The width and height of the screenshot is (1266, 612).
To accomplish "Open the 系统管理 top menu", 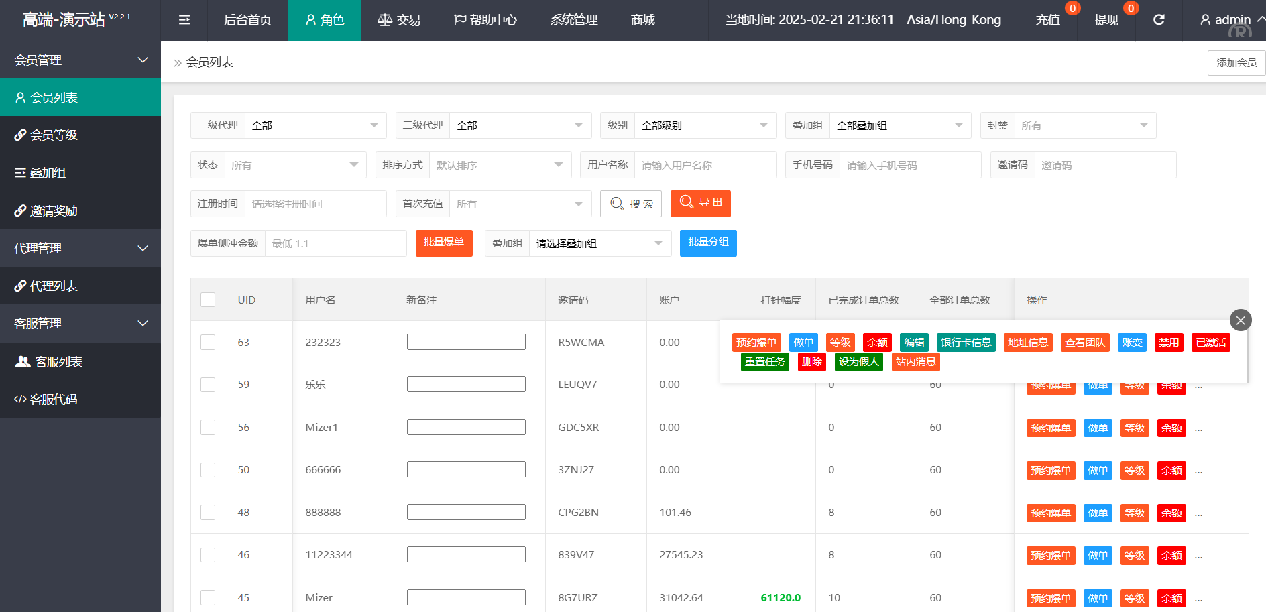I will (x=574, y=20).
